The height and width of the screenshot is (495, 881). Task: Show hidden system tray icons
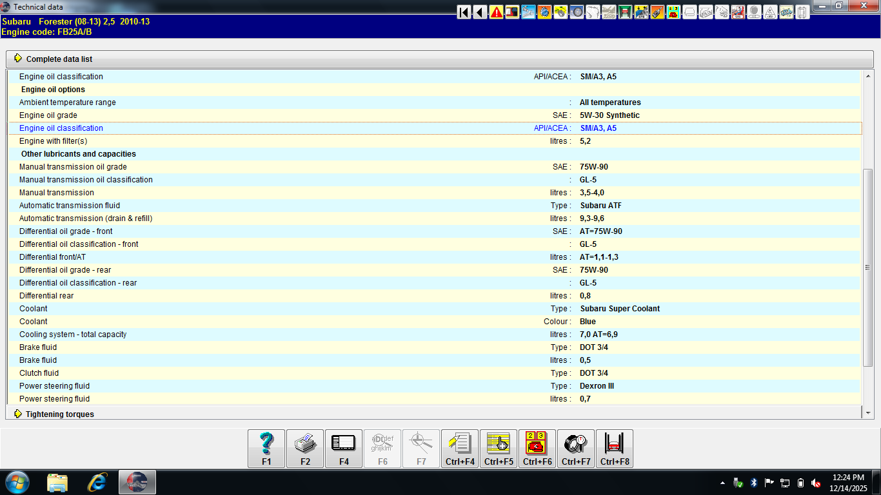pos(722,483)
